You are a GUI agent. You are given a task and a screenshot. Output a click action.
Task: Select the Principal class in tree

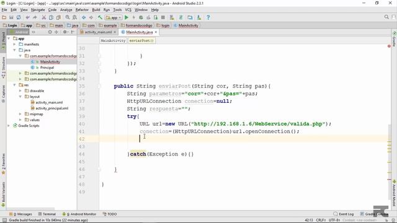(x=47, y=68)
